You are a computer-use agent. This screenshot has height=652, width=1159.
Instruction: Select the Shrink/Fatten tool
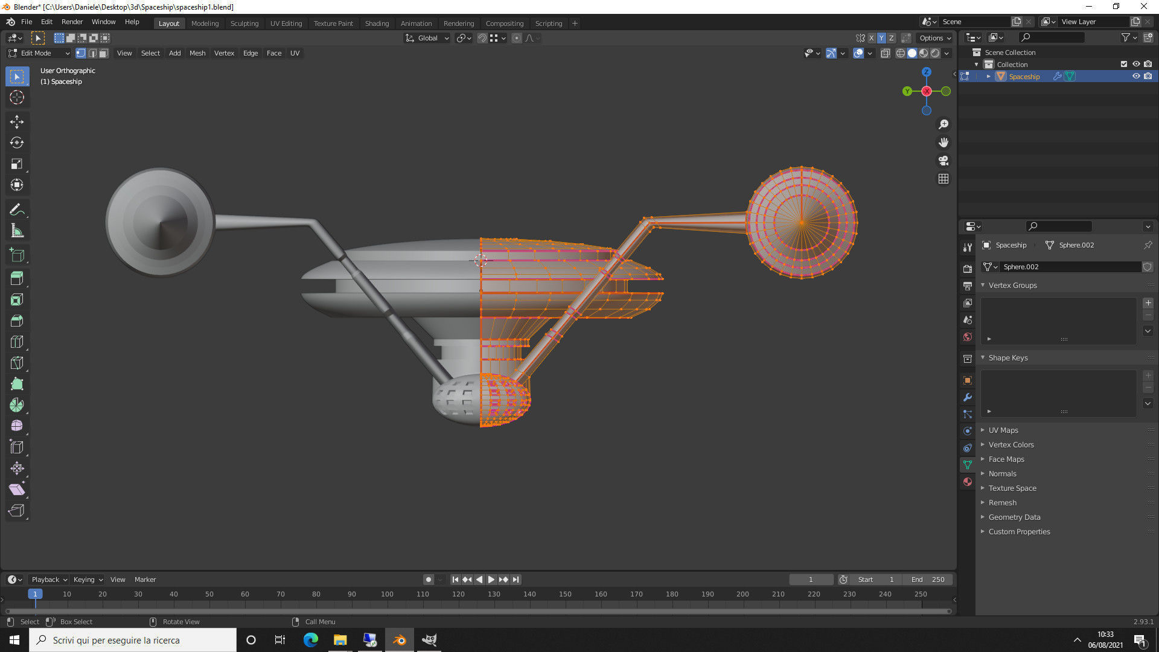pos(17,468)
